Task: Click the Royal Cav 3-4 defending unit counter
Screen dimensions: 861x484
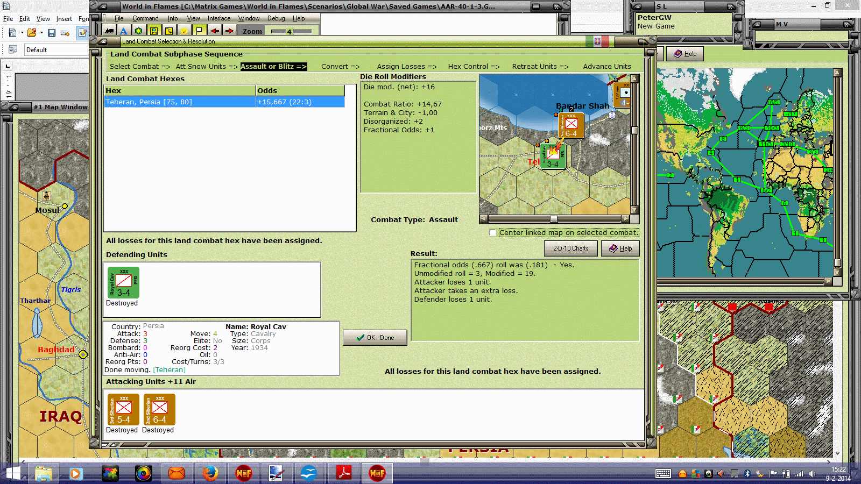Action: tap(123, 283)
